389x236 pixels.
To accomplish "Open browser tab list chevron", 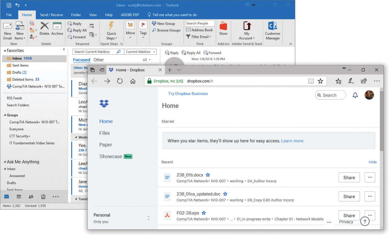I will point(179,70).
